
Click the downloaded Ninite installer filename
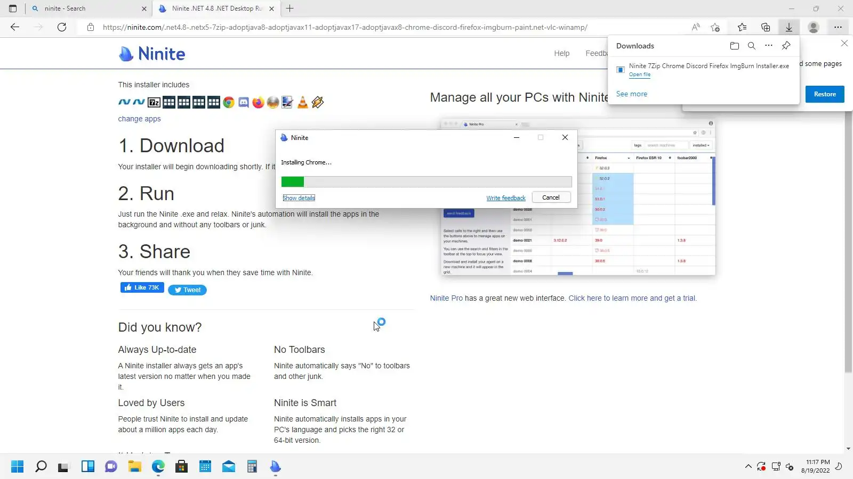[x=709, y=66]
